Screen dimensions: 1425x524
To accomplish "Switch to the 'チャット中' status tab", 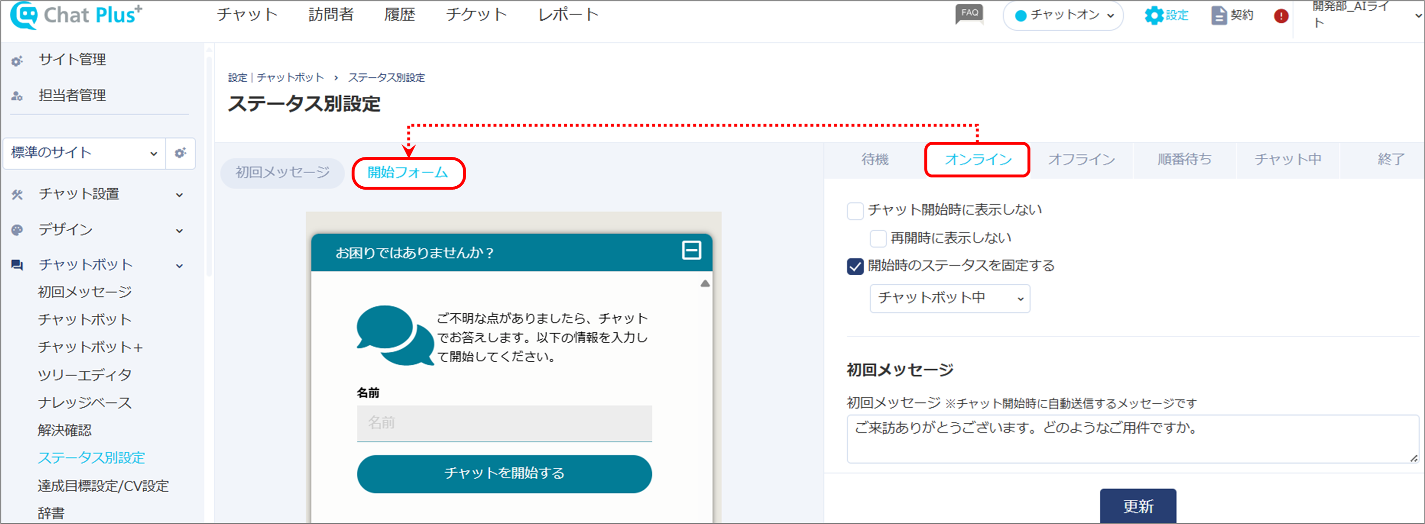I will tap(1288, 160).
